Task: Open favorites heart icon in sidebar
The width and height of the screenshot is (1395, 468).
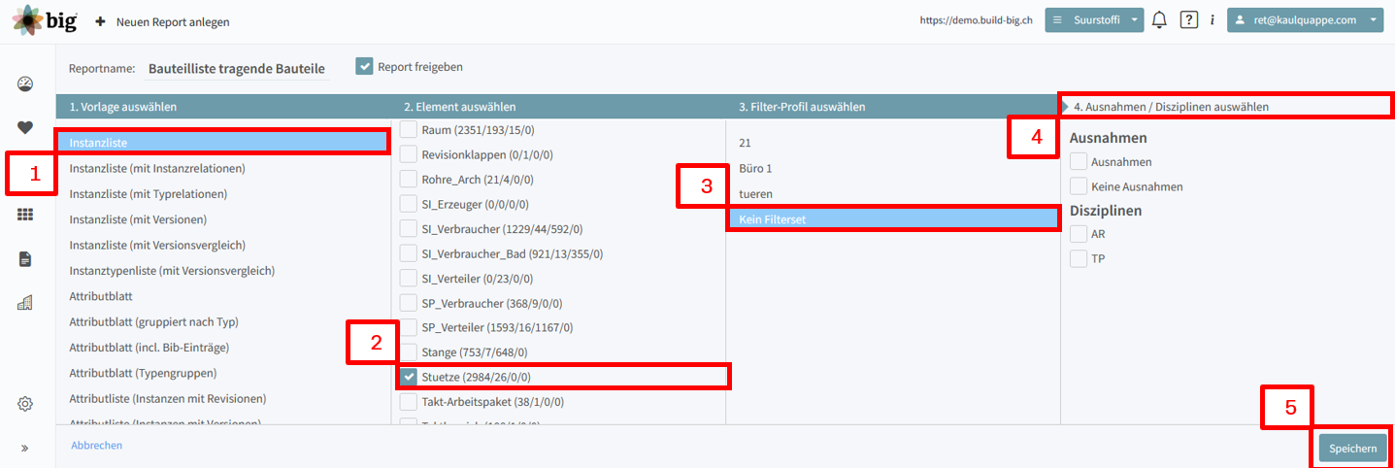Action: tap(26, 127)
